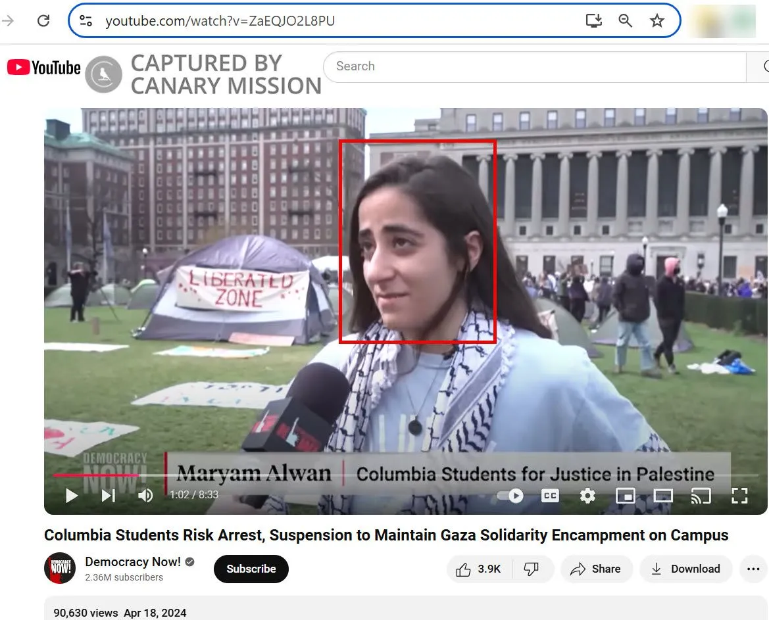Open the Democracy Now! channel avatar

click(60, 568)
